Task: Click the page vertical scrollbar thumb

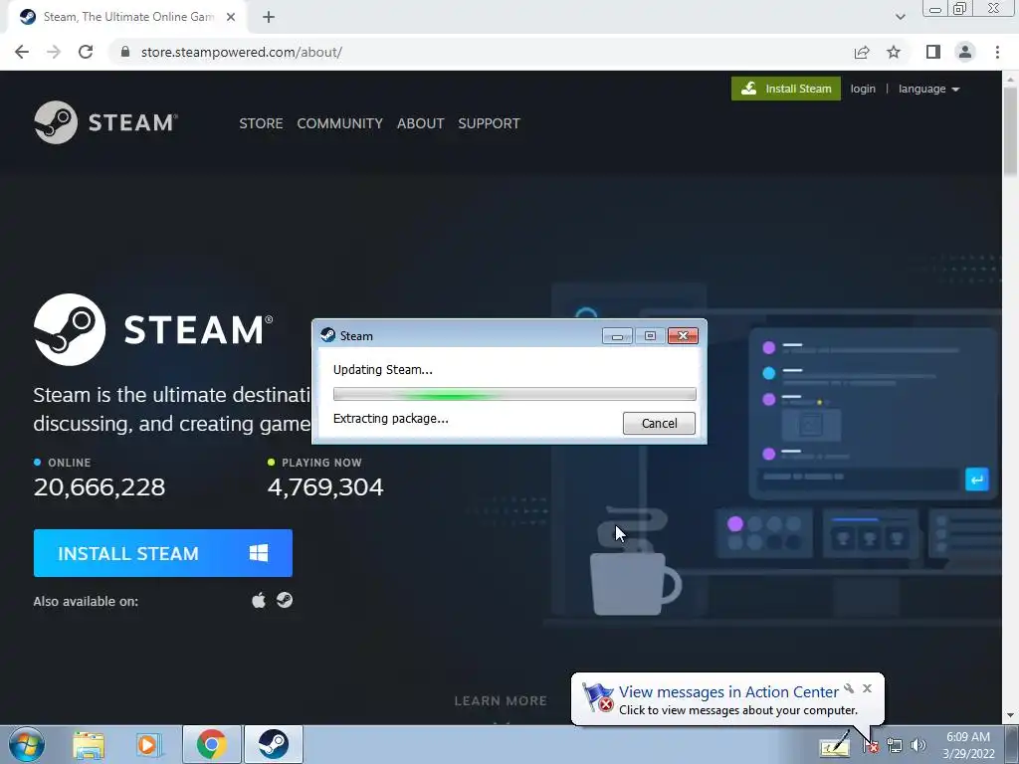Action: point(1010,130)
